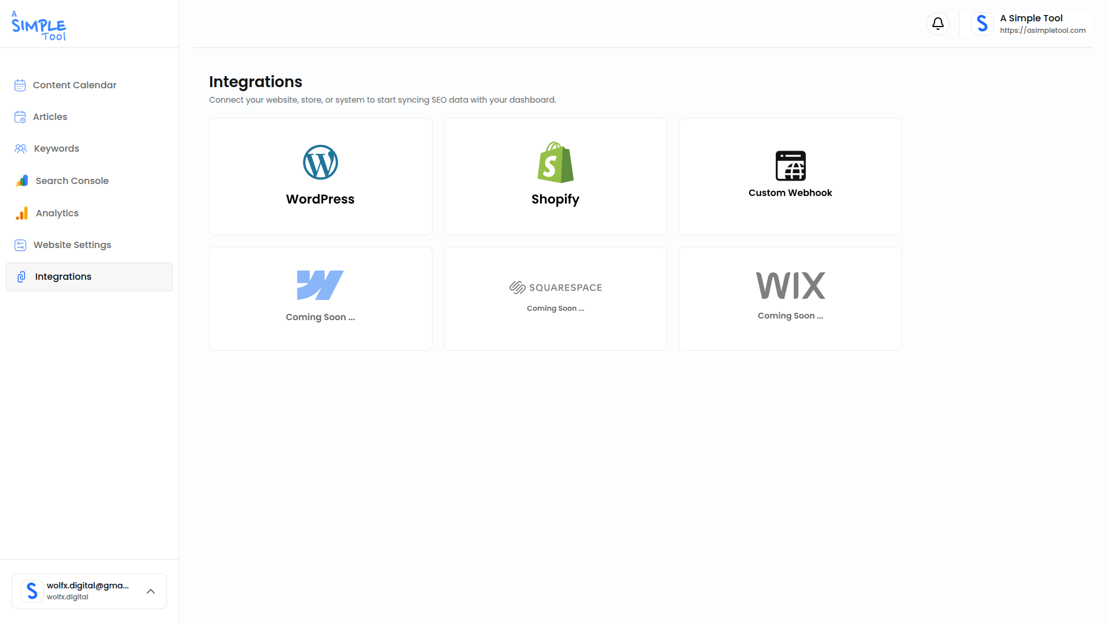Connect the WordPress integration card
This screenshot has width=1109, height=623.
pyautogui.click(x=320, y=176)
